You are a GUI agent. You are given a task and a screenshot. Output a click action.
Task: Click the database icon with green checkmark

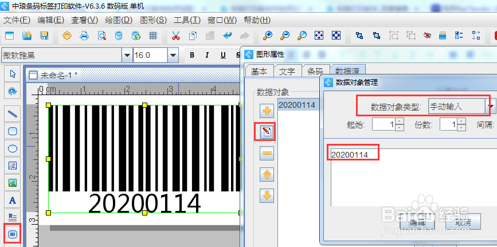[136, 36]
